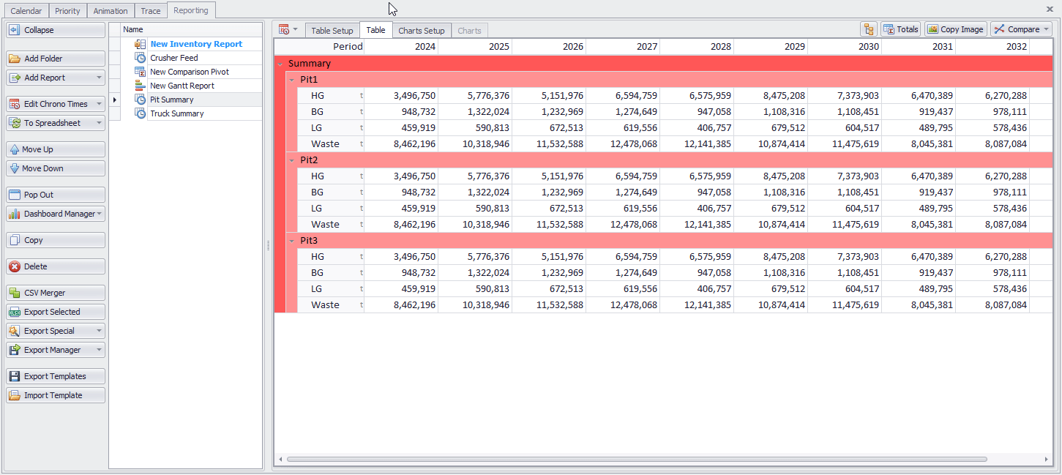Click the Copy report icon
This screenshot has width=1062, height=475.
click(x=15, y=240)
